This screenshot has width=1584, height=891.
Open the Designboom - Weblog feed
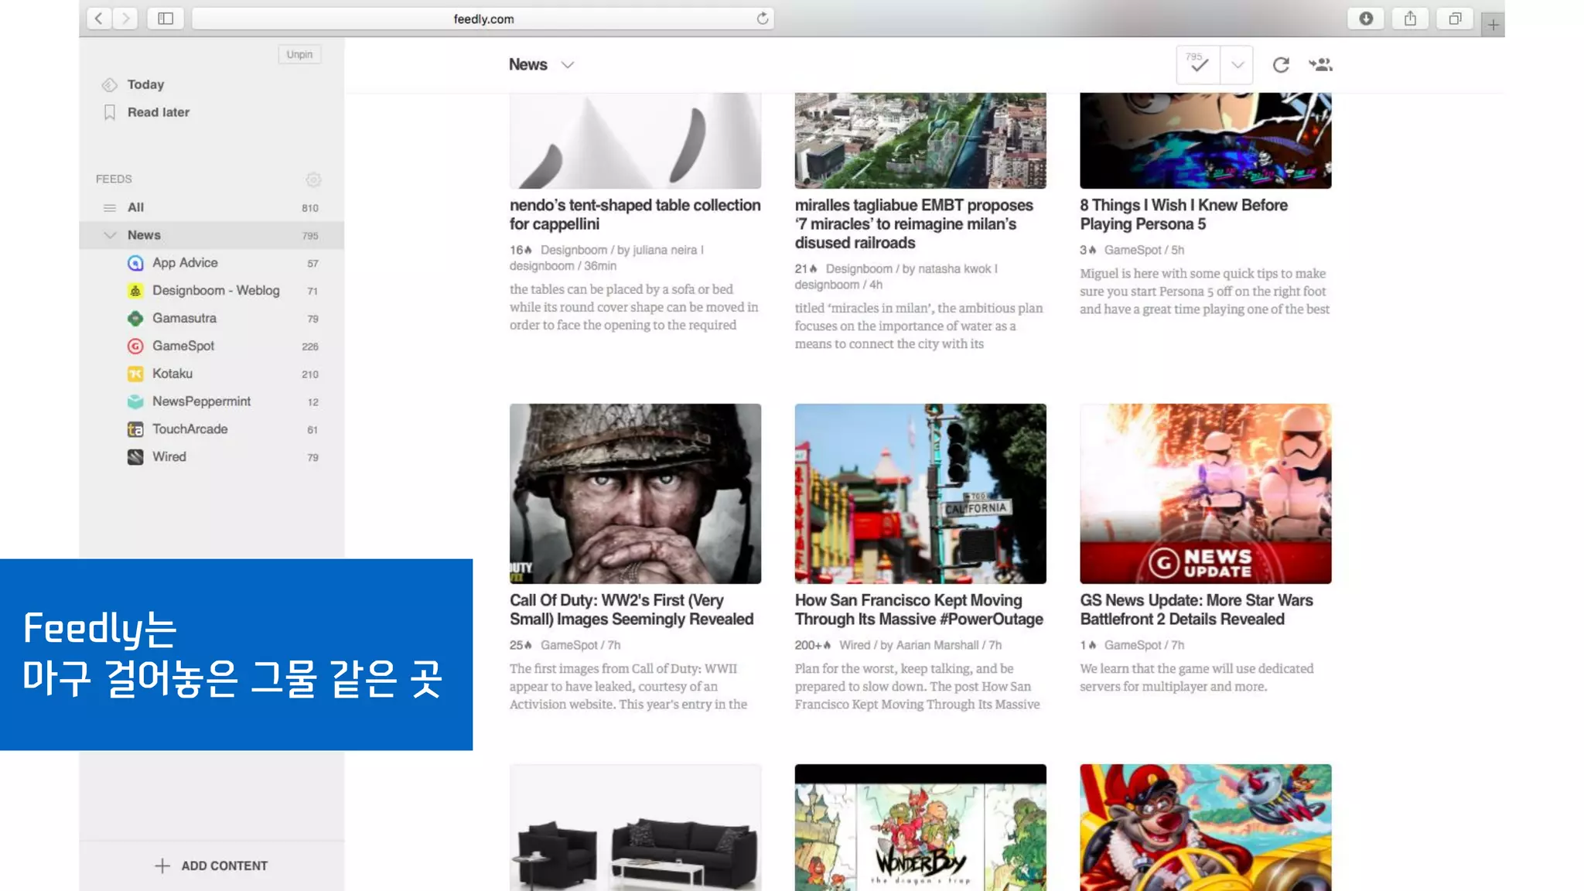[211, 291]
